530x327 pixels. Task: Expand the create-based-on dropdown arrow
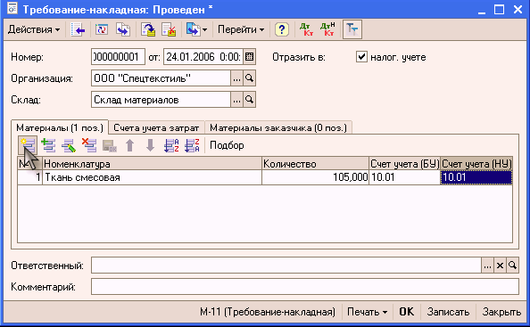pos(204,29)
